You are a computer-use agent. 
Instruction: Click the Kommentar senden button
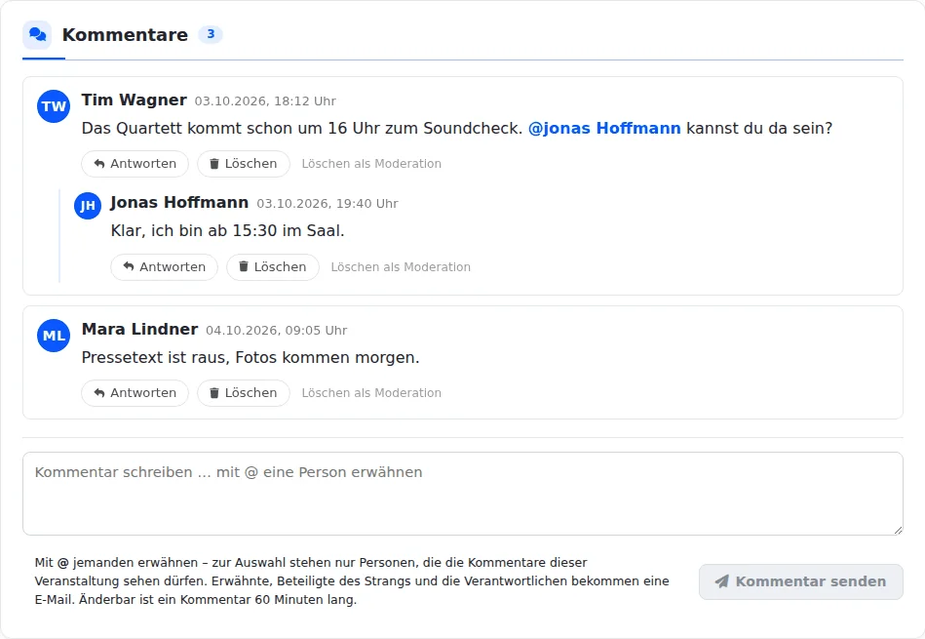[x=801, y=581]
